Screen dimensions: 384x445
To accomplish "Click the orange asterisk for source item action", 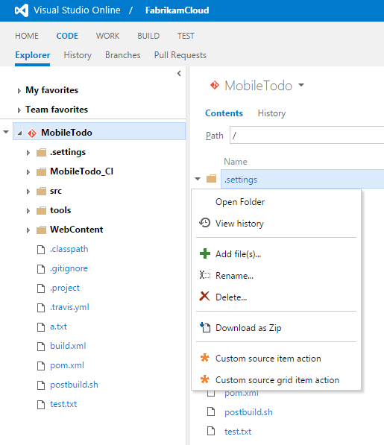I will tap(204, 358).
